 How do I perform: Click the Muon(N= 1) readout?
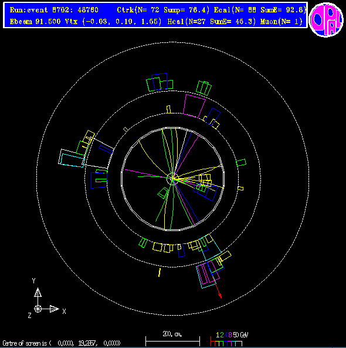click(x=281, y=22)
